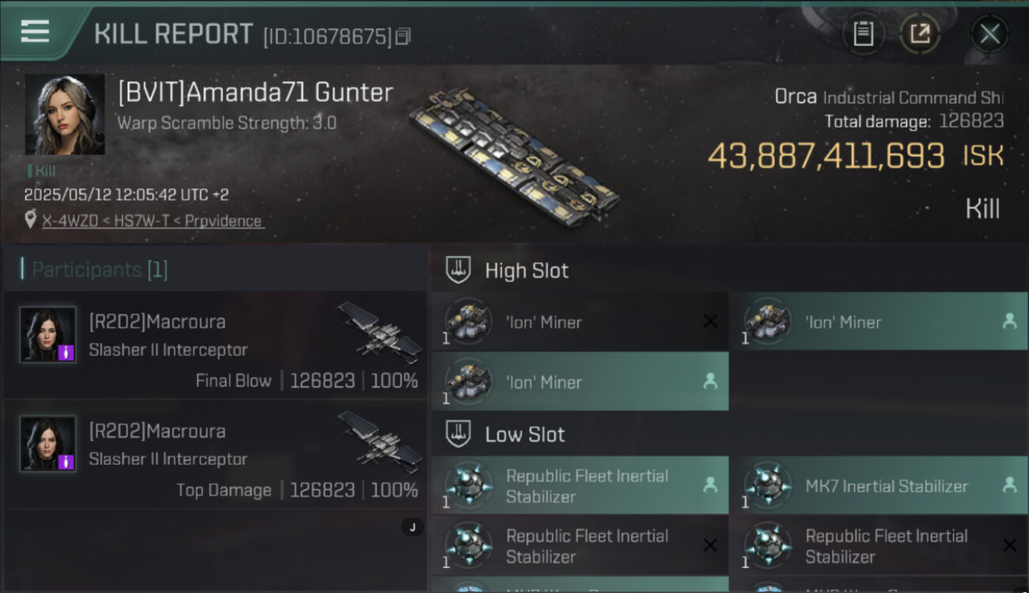The height and width of the screenshot is (593, 1029).
Task: Click the Amanda71 Gunter pilot name
Action: tap(255, 93)
